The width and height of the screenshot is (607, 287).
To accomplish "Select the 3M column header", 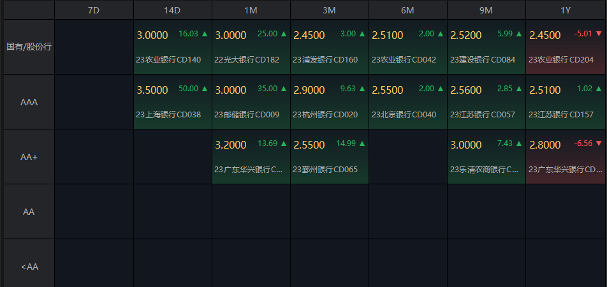I will point(330,10).
